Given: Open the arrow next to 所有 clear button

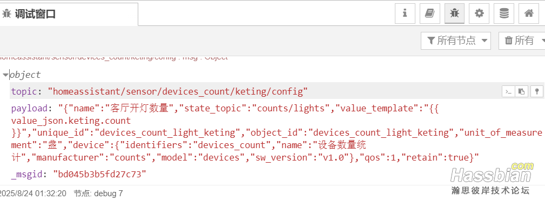Looking at the screenshot, I should tap(542, 41).
